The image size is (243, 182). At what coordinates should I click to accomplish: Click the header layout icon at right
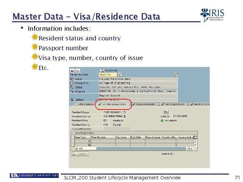click(176, 75)
